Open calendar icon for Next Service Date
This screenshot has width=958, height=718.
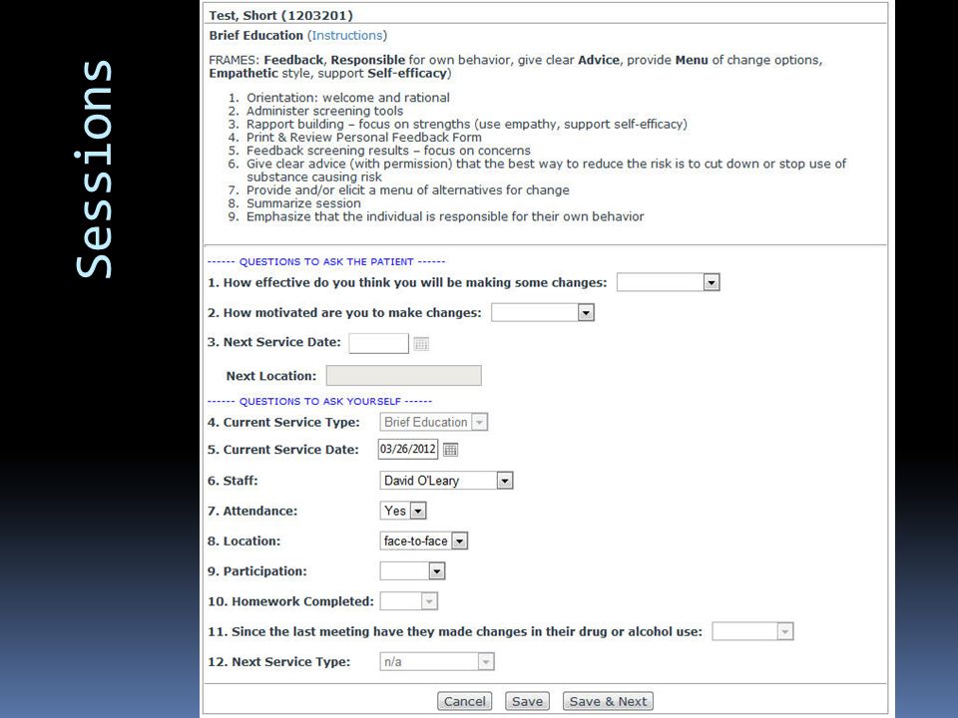click(421, 344)
